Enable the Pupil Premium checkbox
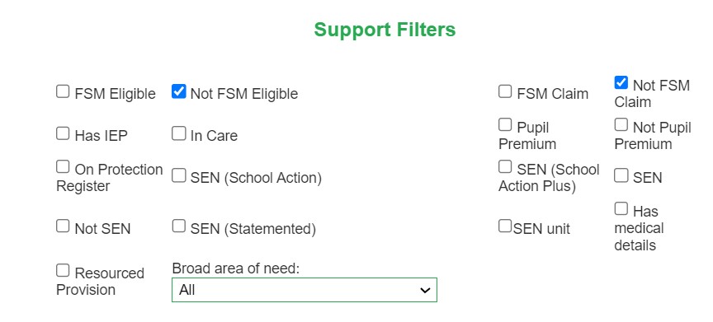713x322 pixels. tap(505, 124)
